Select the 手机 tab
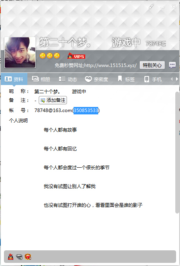 tap(153, 79)
